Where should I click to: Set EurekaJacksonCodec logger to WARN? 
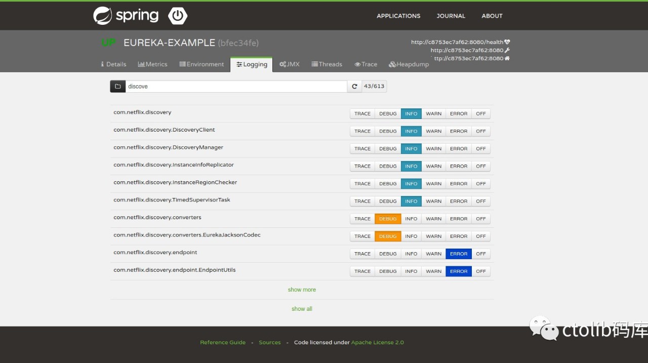point(433,236)
